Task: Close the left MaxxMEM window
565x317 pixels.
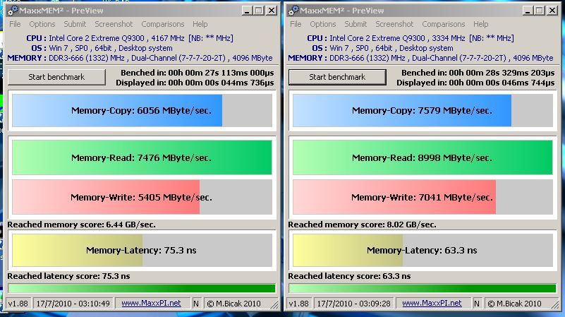Action: (272, 11)
